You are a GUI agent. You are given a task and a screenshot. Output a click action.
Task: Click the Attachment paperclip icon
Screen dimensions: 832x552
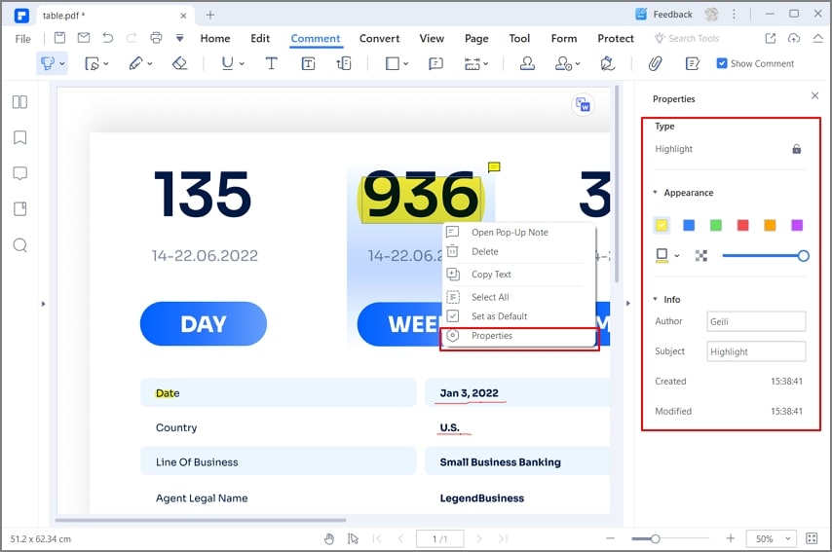click(x=655, y=63)
